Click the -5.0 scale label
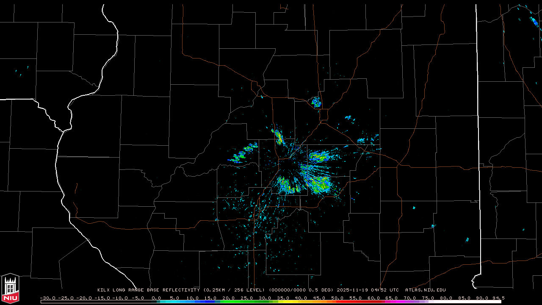 point(137,298)
